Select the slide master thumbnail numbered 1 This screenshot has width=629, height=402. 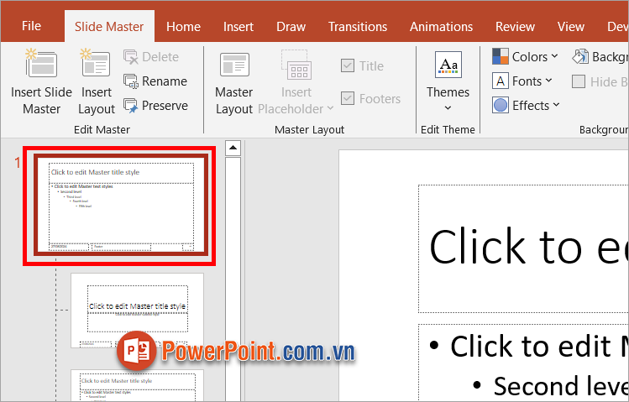click(119, 206)
